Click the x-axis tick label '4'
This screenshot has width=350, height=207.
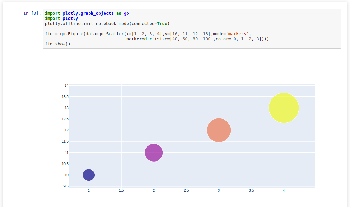(x=284, y=190)
